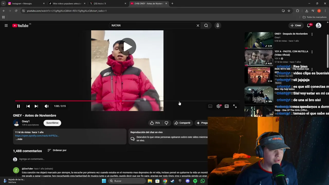
Task: Go to the YouTube home logo
Action: 20,25
